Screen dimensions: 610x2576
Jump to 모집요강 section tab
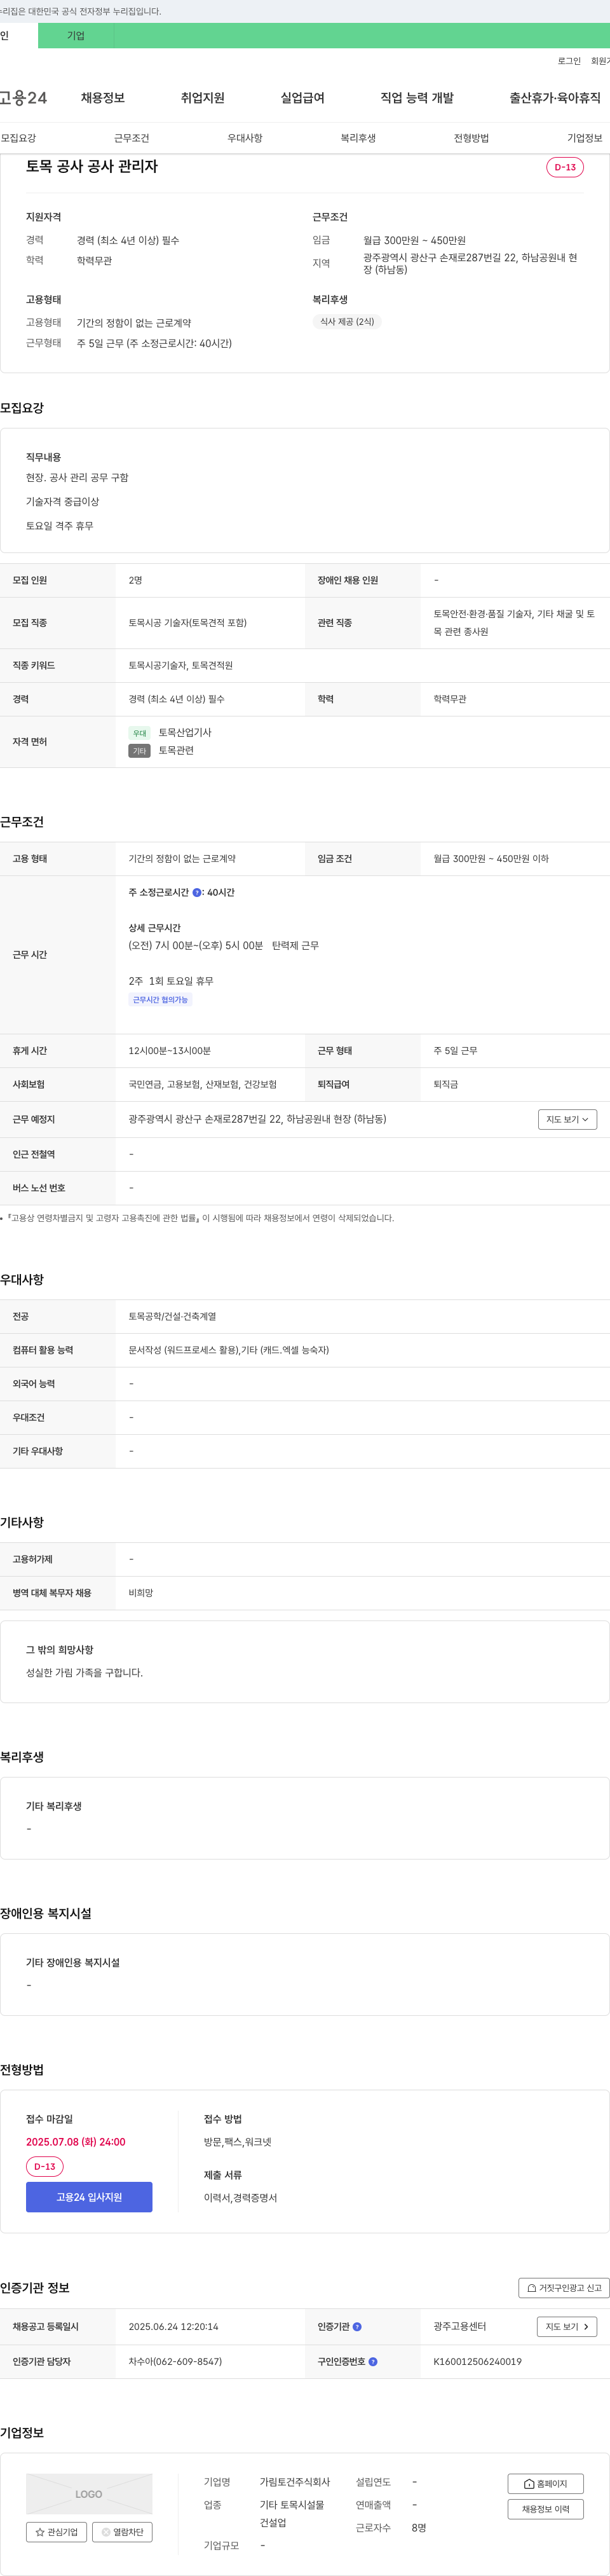(x=18, y=138)
